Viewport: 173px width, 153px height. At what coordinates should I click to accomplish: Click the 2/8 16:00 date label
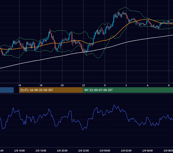[20, 150]
